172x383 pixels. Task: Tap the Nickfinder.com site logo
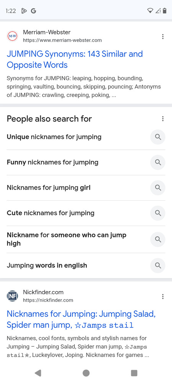(x=13, y=296)
